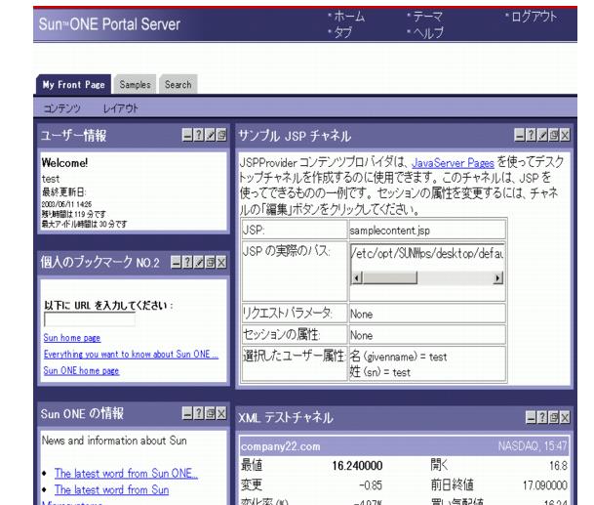The height and width of the screenshot is (505, 594).
Task: Click the /etc/opt/SUNWps/desktop path field
Action: (x=427, y=253)
